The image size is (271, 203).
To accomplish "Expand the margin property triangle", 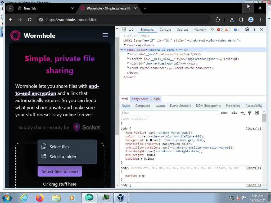I will [x=140, y=176].
